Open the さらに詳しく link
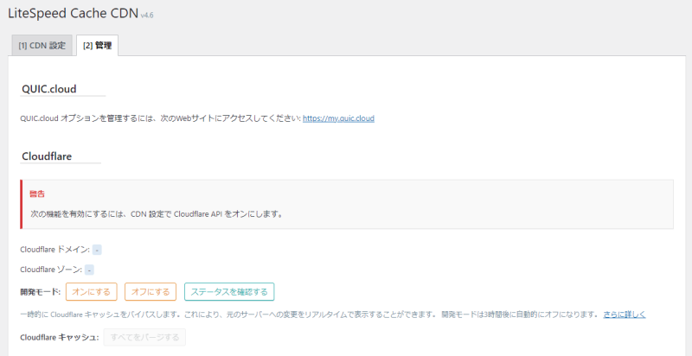The image size is (692, 356). coord(624,315)
